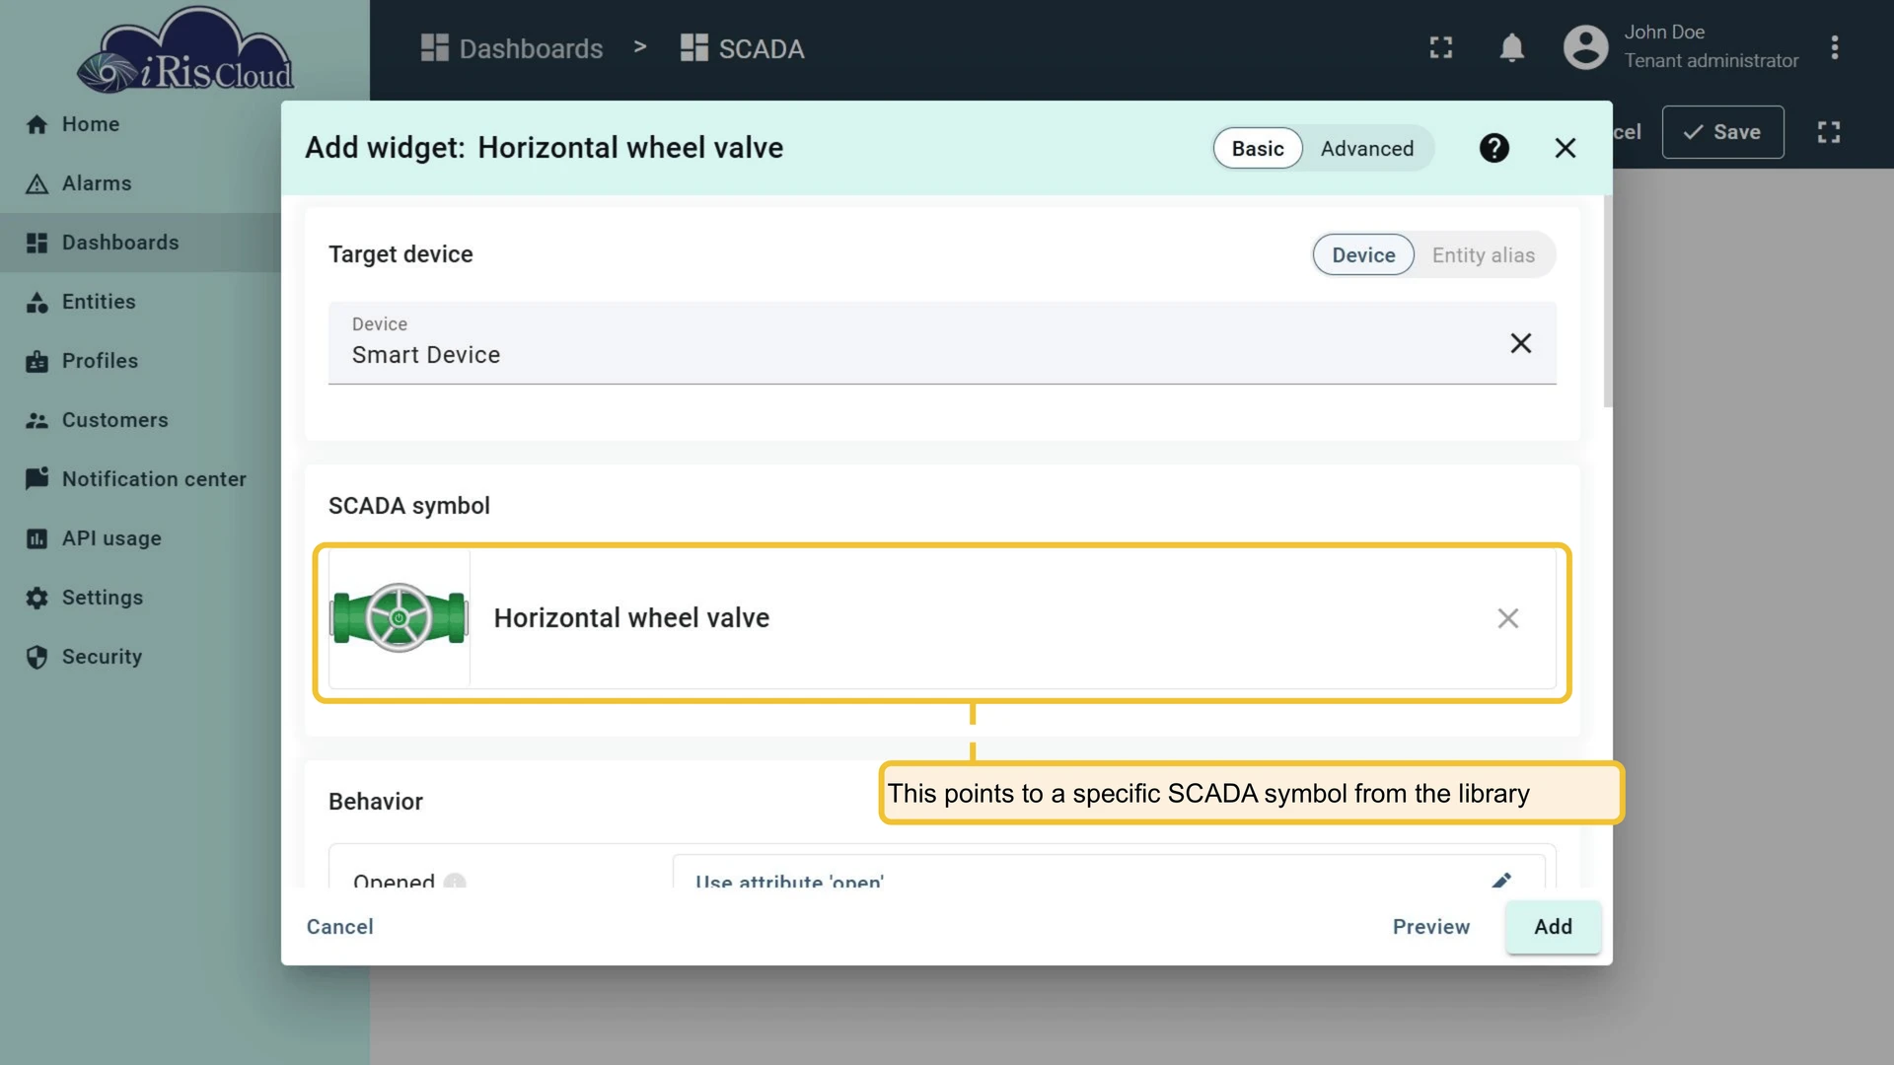The width and height of the screenshot is (1894, 1065).
Task: Click the Notification center flag icon
Action: click(x=36, y=479)
